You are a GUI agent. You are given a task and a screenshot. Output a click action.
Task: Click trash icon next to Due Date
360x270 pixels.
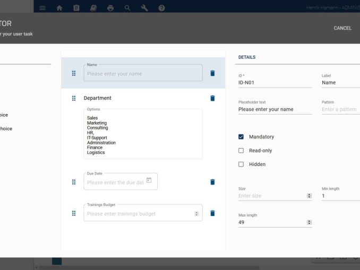click(x=212, y=182)
